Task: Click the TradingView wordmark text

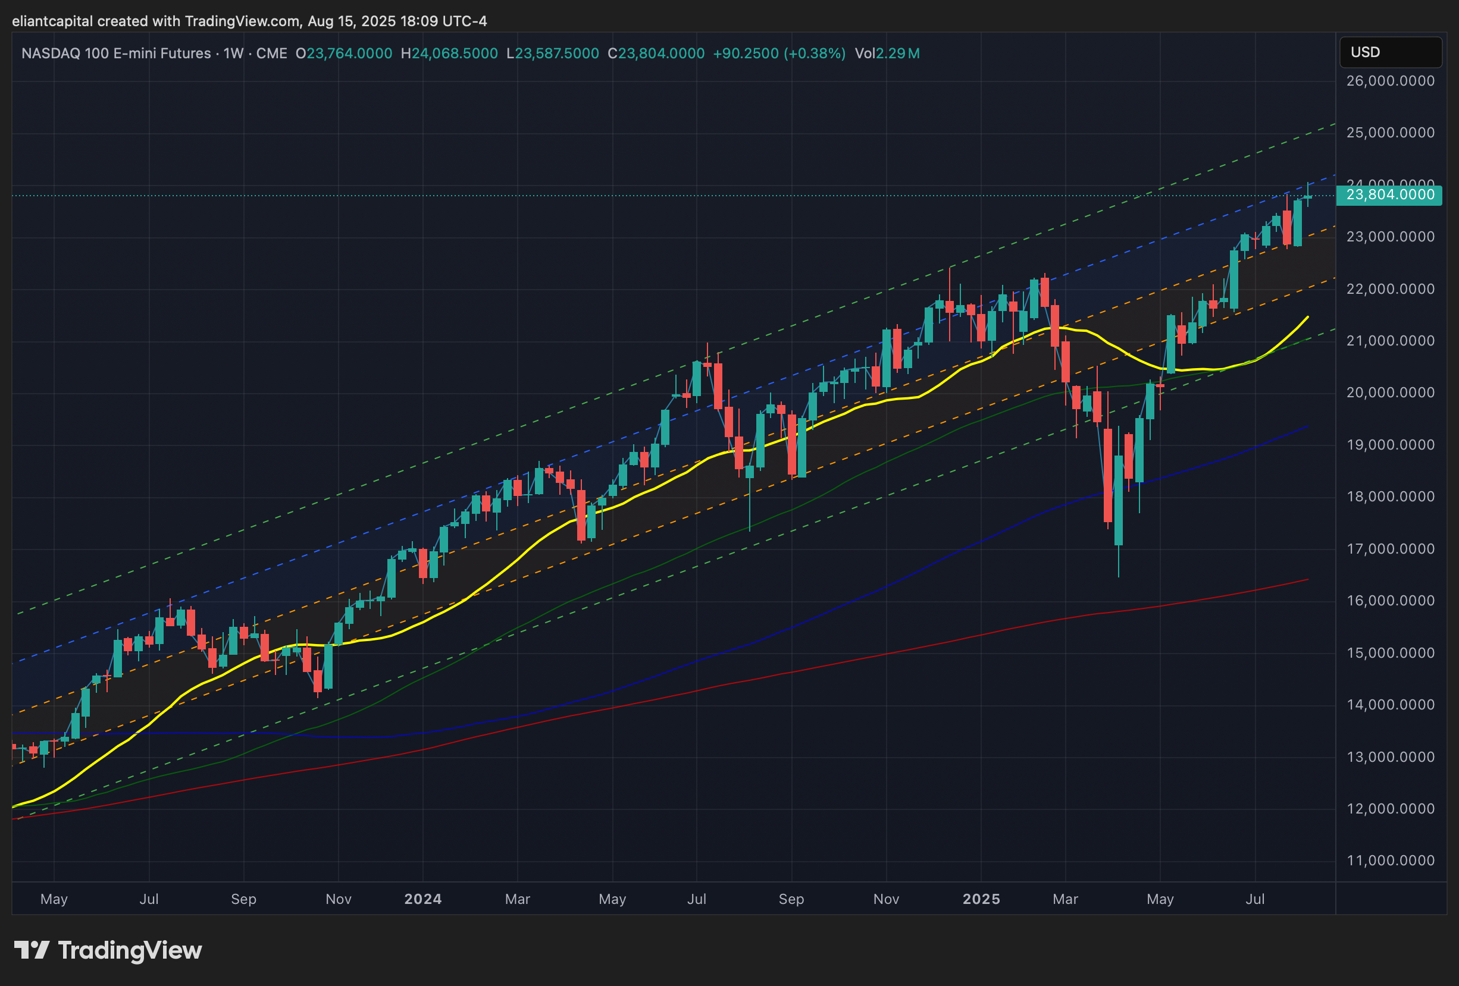Action: pyautogui.click(x=130, y=950)
